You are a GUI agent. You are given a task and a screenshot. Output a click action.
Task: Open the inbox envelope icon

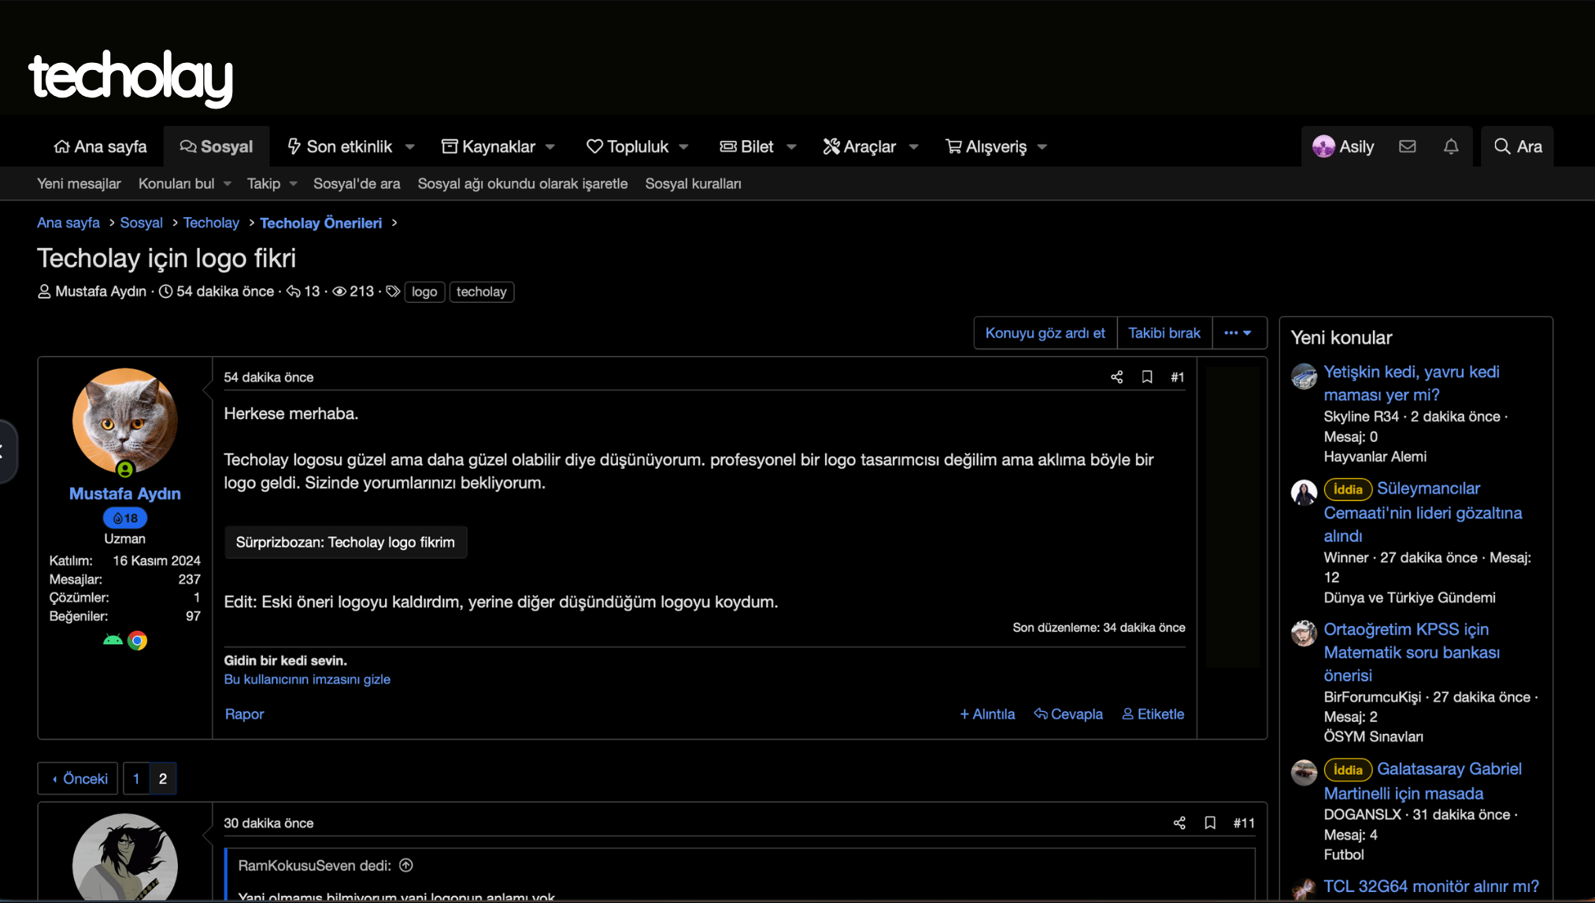1408,146
